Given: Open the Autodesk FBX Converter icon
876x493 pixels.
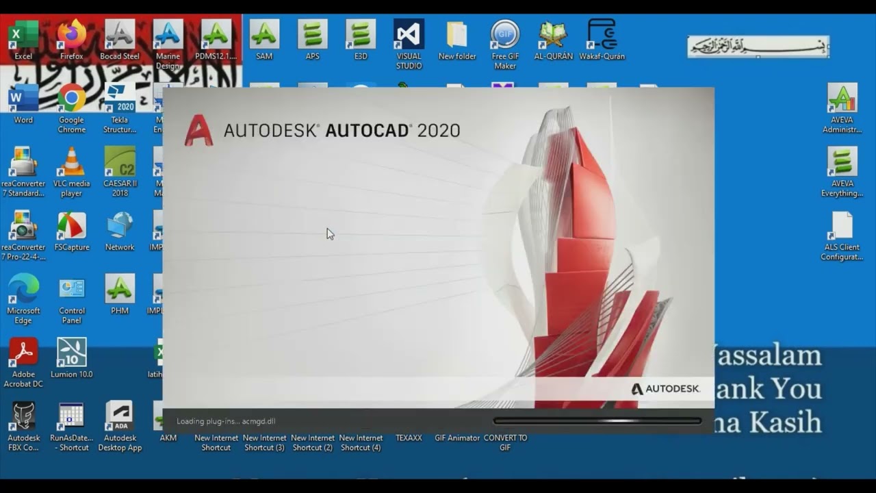Looking at the screenshot, I should [x=23, y=427].
